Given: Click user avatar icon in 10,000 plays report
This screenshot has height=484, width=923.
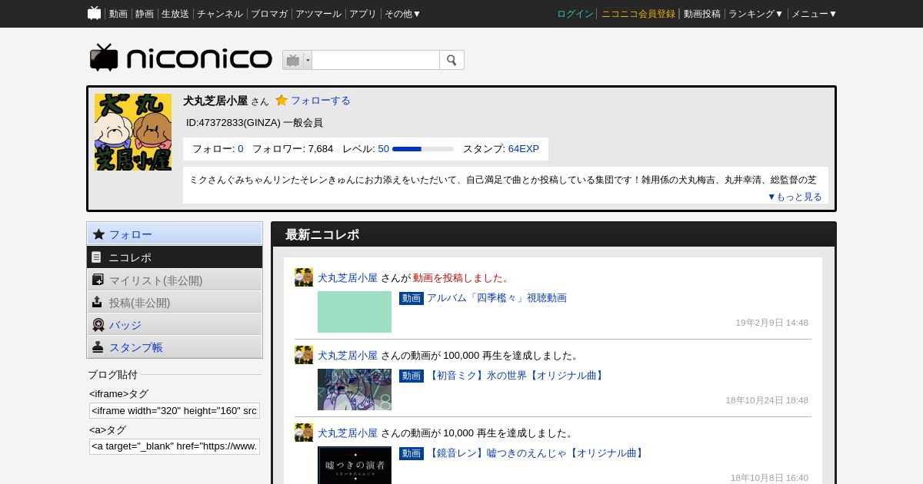Looking at the screenshot, I should tap(304, 433).
